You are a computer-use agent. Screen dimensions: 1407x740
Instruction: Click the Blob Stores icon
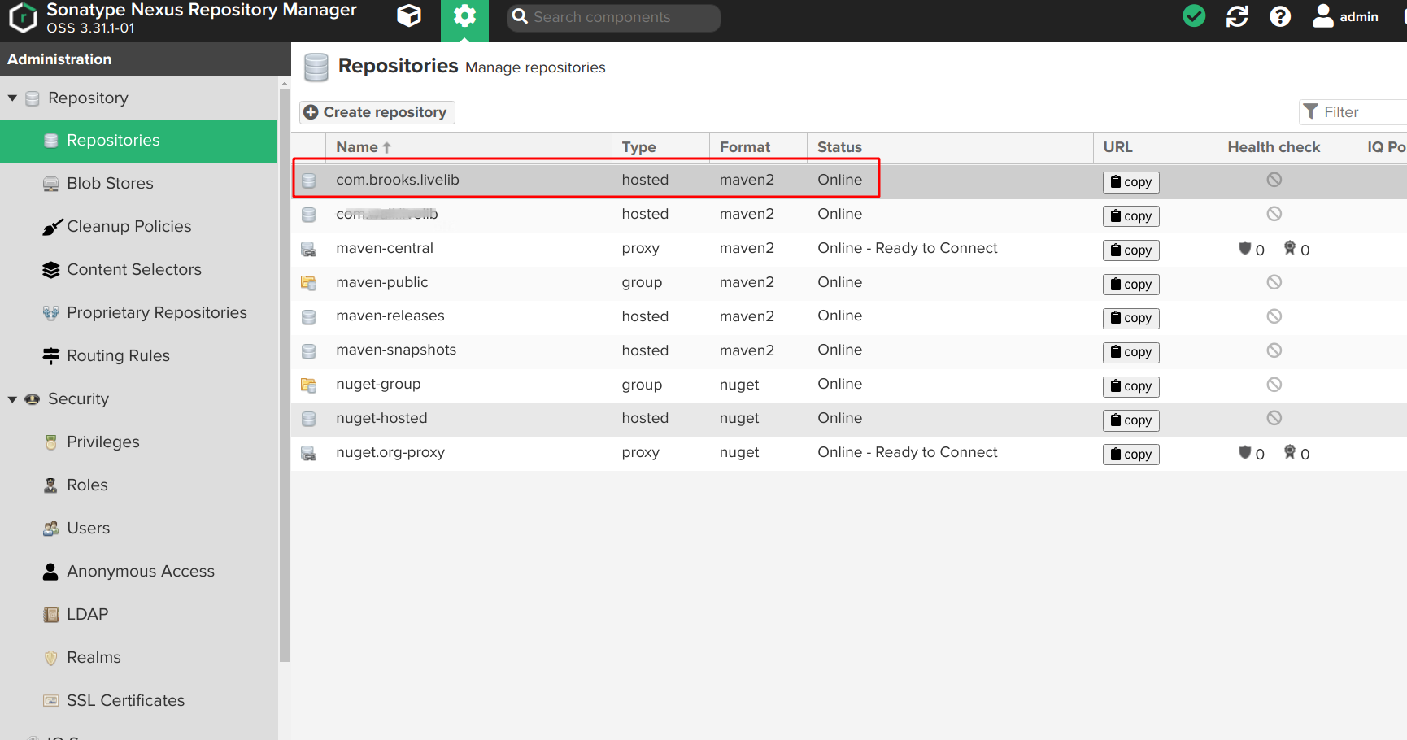pyautogui.click(x=50, y=184)
